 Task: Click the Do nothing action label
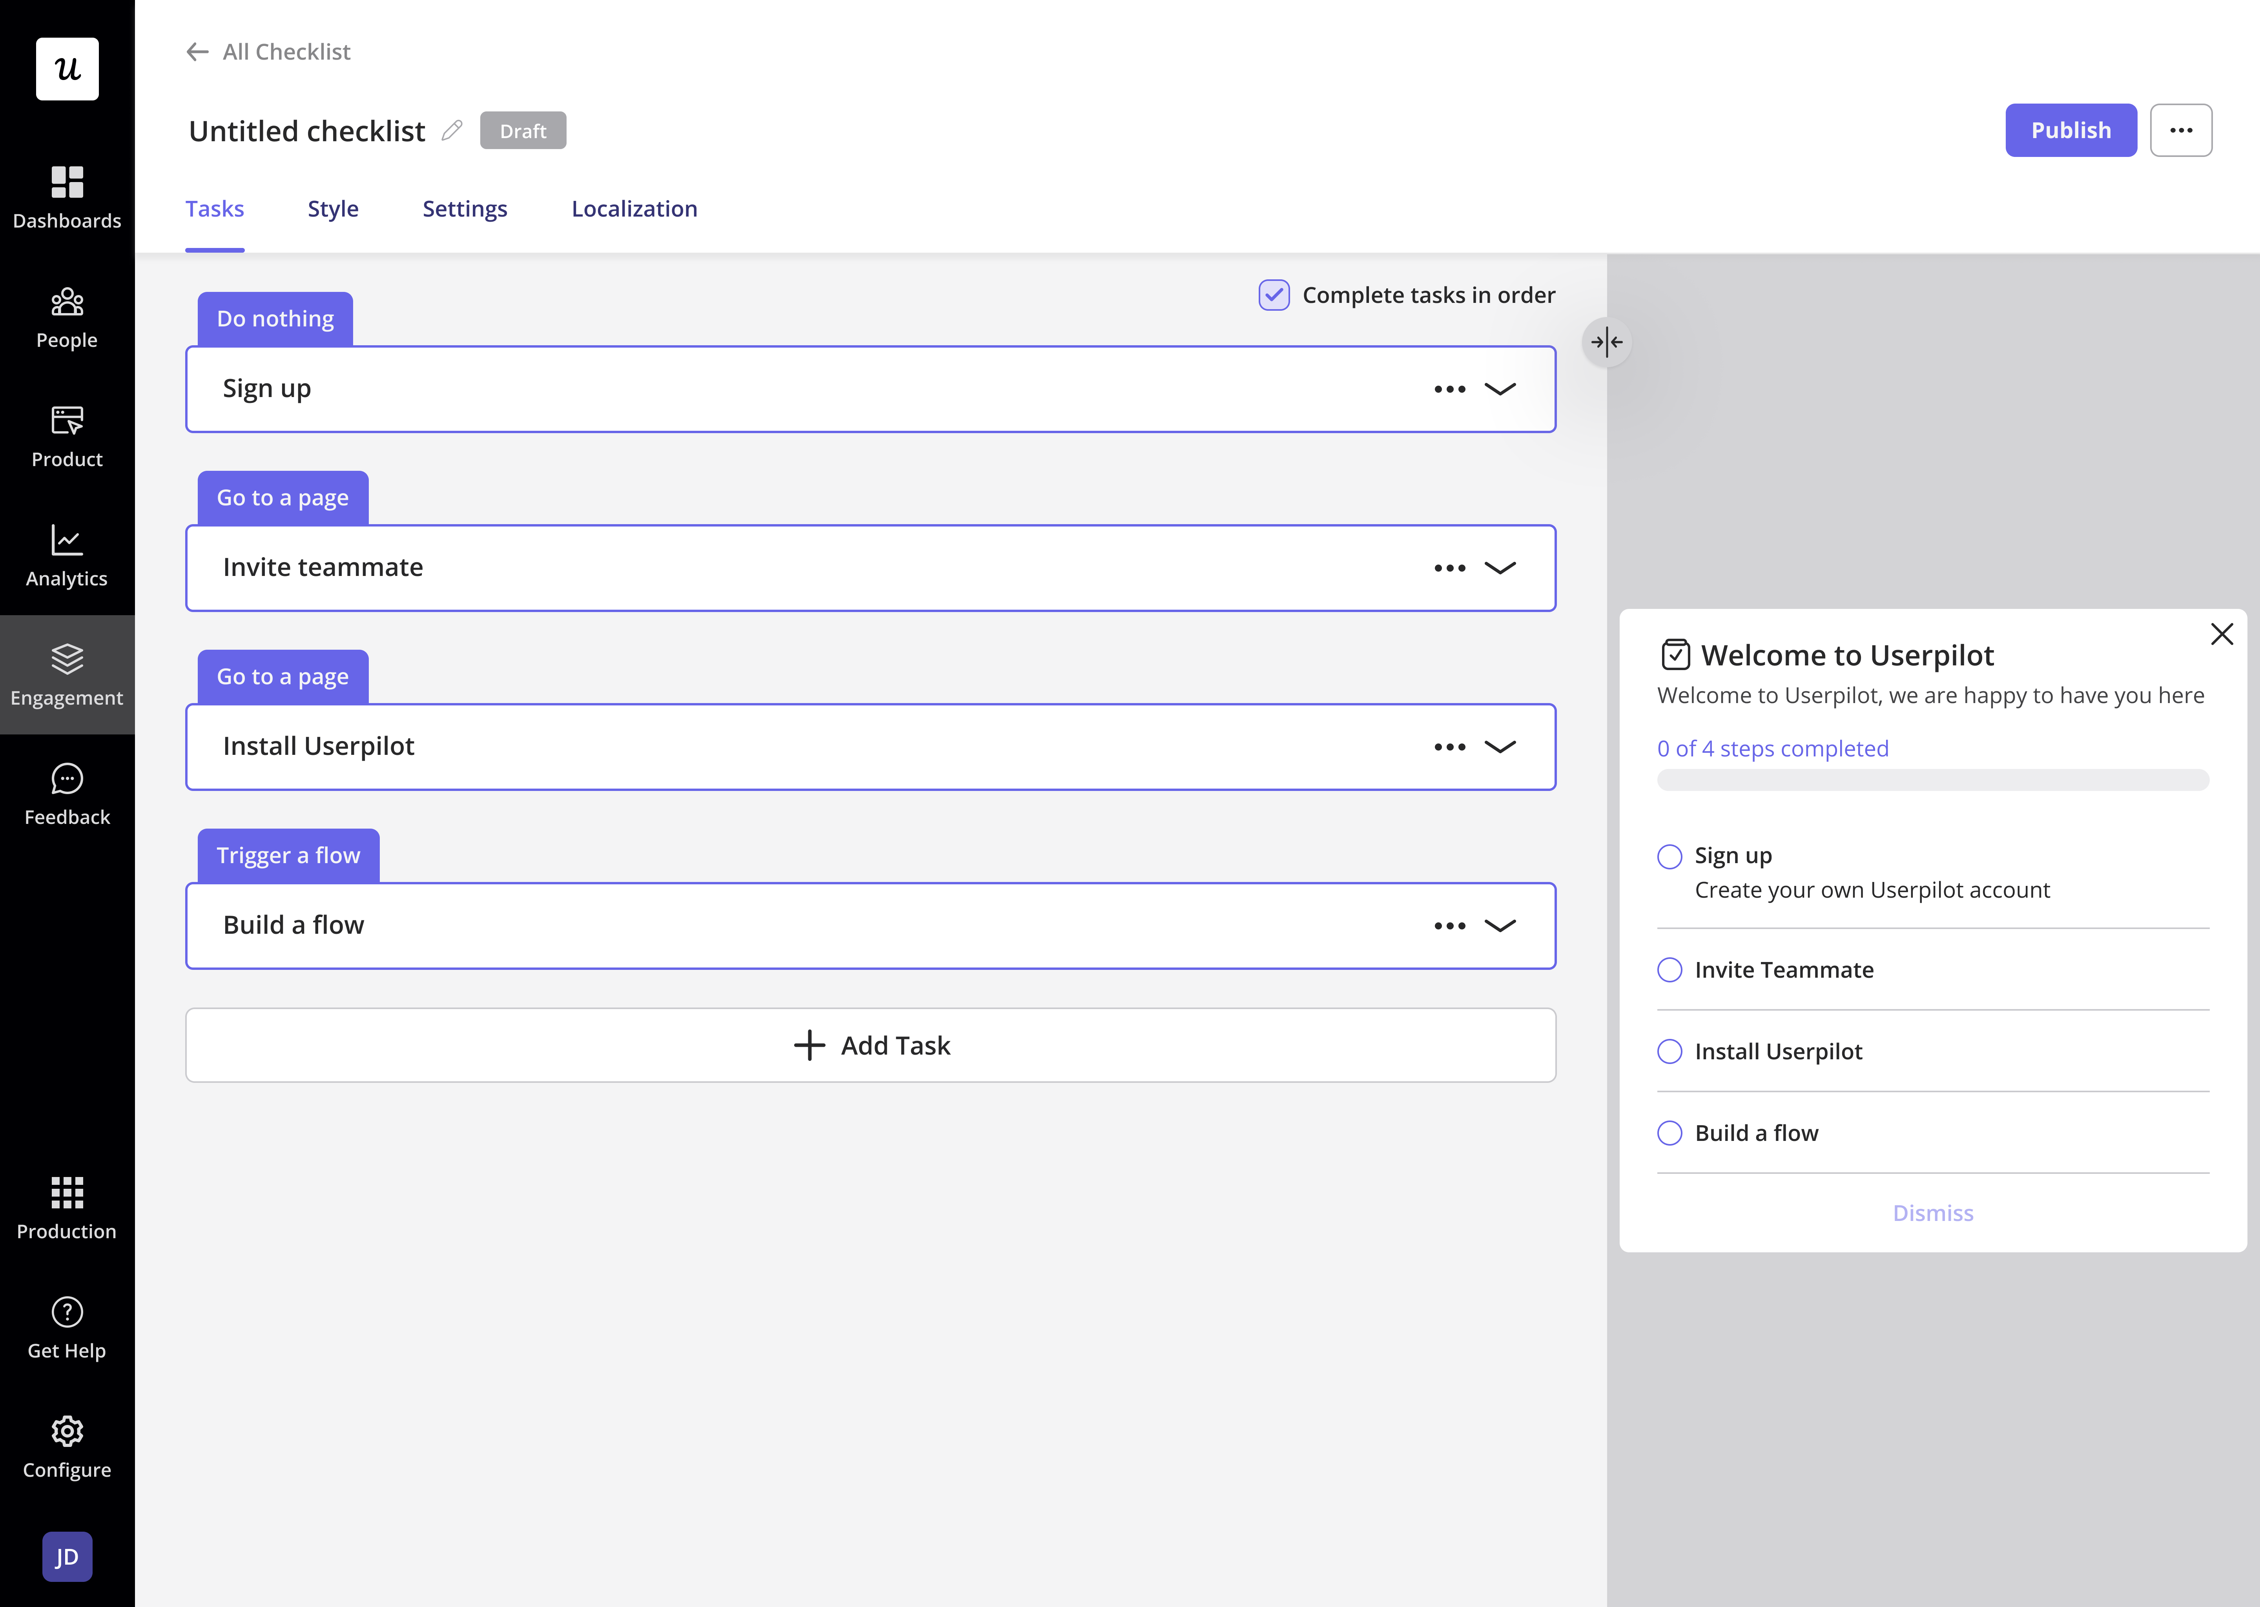tap(275, 319)
